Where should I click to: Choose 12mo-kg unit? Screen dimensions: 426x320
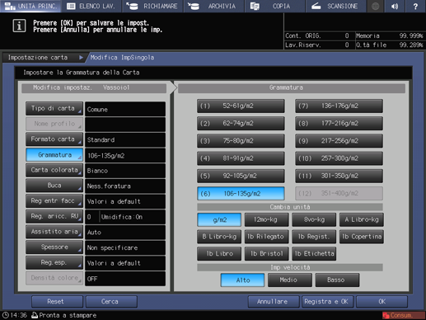click(266, 219)
